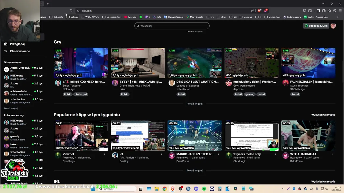Click the Windows taskbar search box
Screen dimensions: 344x193
tap(117, 189)
